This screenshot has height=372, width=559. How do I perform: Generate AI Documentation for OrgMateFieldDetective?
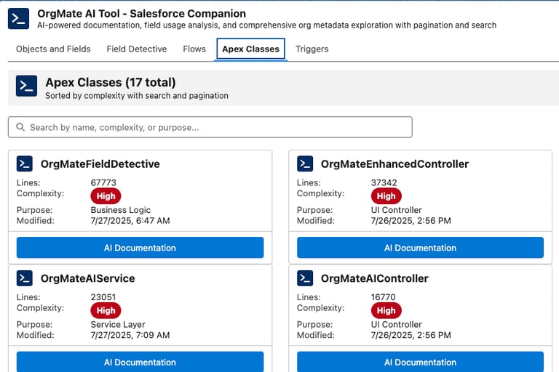[x=140, y=248]
